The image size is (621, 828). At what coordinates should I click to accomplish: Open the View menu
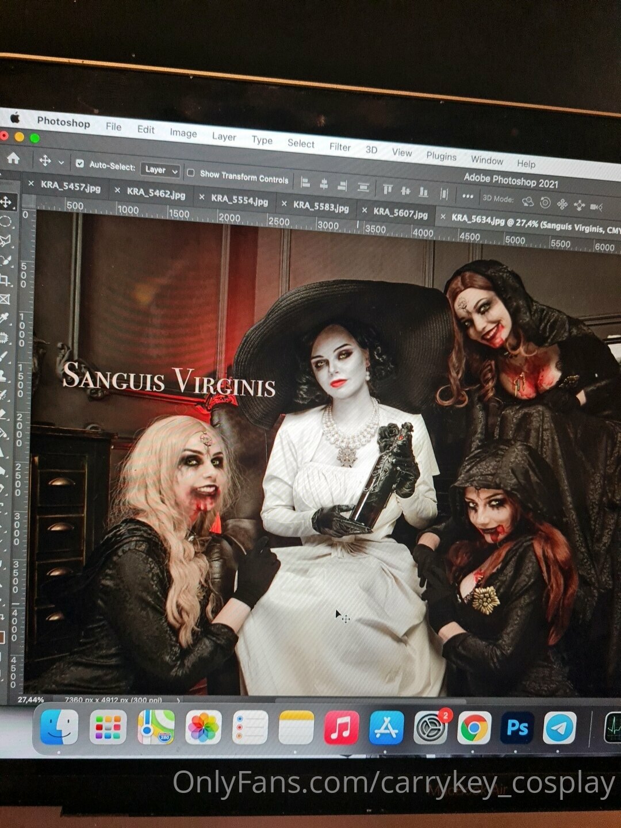(x=402, y=152)
